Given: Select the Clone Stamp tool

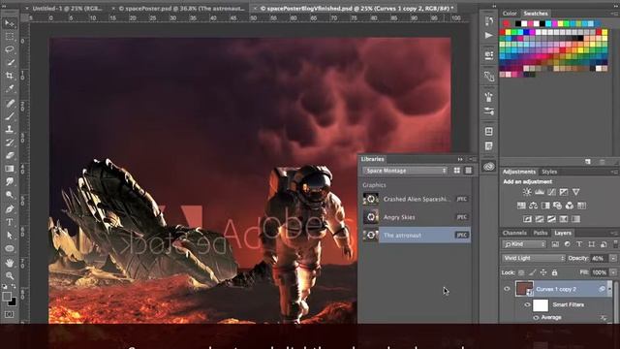Looking at the screenshot, I should 10,129.
